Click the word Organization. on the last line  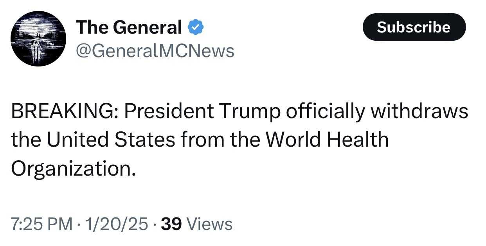point(74,169)
